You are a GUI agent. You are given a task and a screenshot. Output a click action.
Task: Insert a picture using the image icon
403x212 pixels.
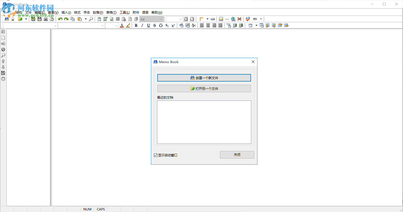(221, 19)
